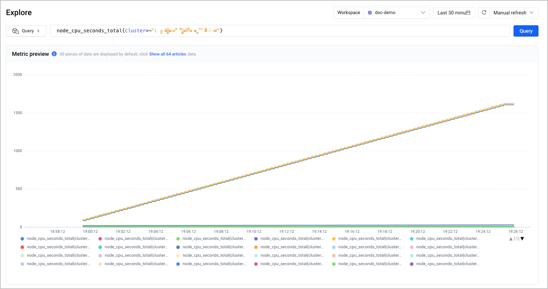Focus the node_cpu_seconds_total query input
548x289 pixels.
coord(280,31)
